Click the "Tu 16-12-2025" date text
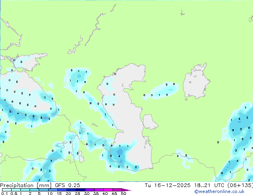The width and height of the screenshot is (253, 195). pos(168,185)
